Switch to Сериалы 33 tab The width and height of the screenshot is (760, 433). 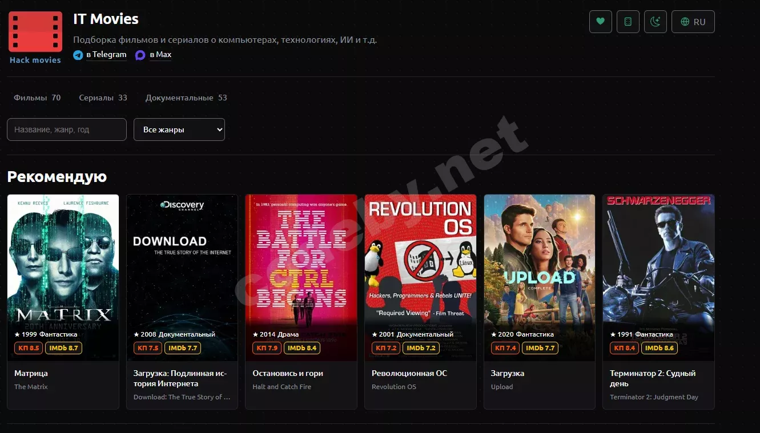click(103, 98)
